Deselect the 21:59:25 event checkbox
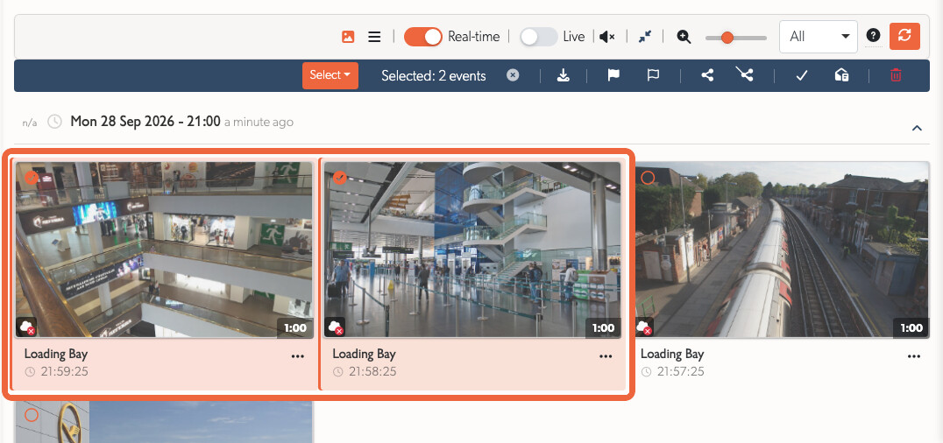This screenshot has height=443, width=943. (x=32, y=177)
